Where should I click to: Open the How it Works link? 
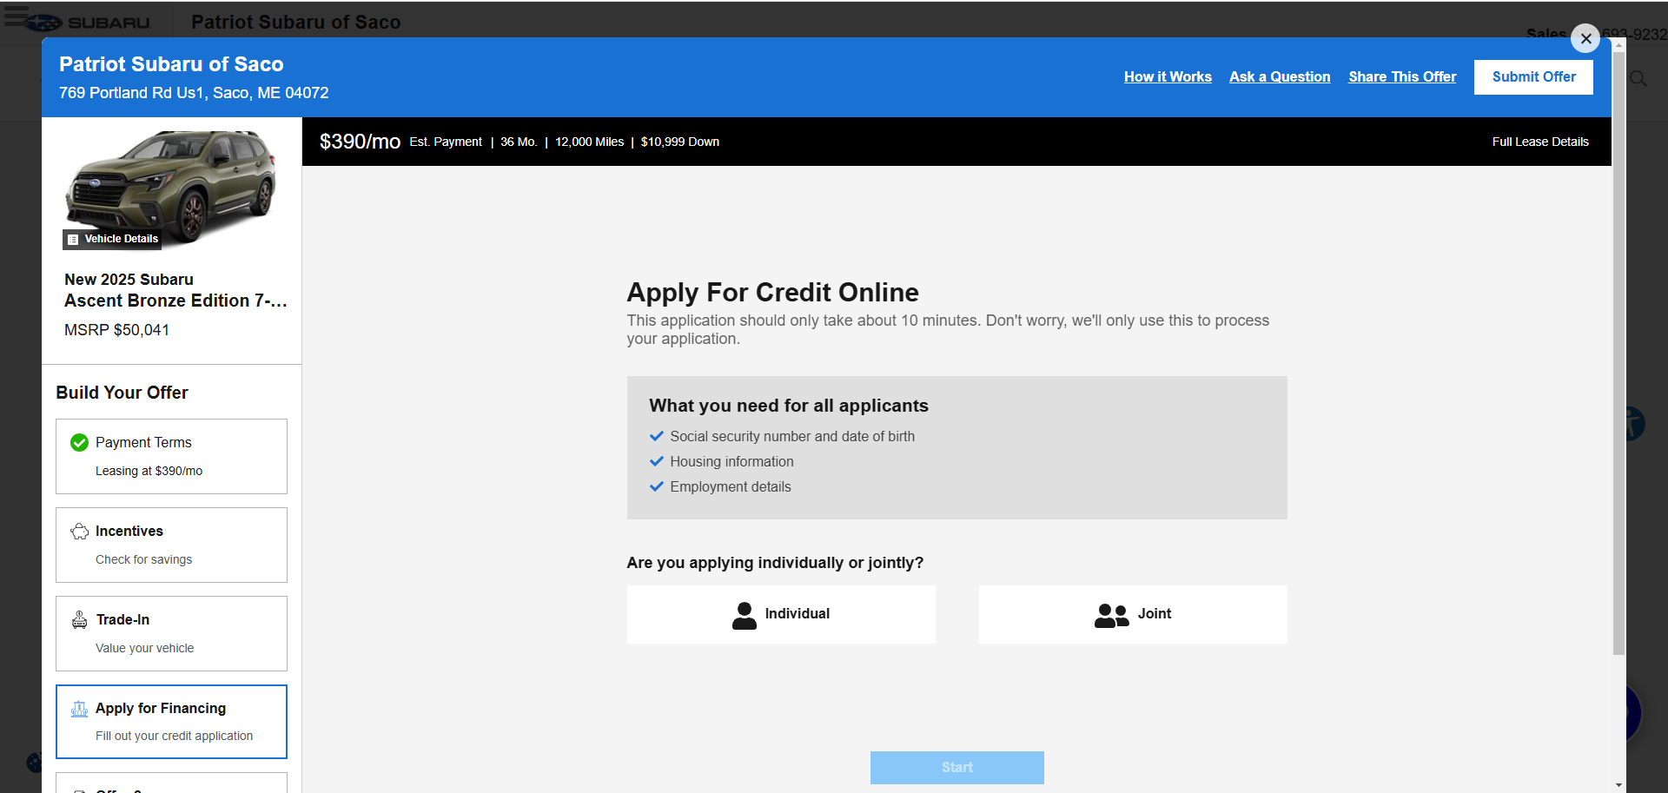tap(1168, 76)
